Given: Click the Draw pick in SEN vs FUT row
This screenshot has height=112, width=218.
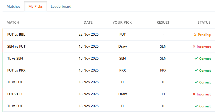Looking at the screenshot, I should pyautogui.click(x=123, y=46).
